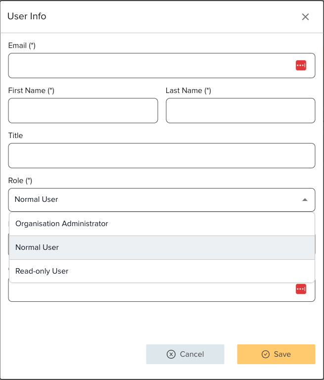
Task: Click the Email (*) field label
Action: coord(22,46)
